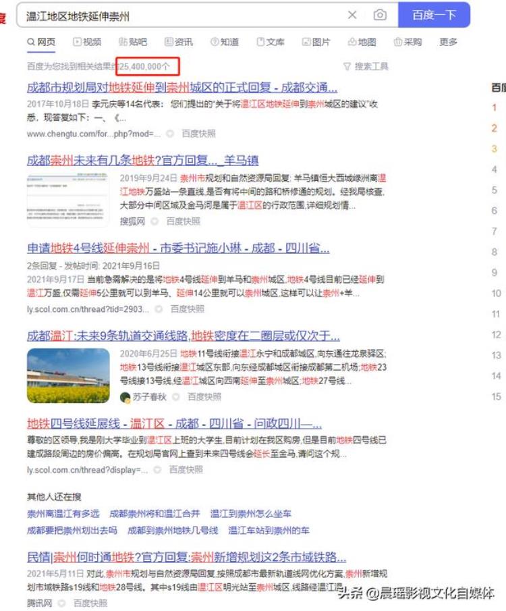This screenshot has width=506, height=611.
Task: Click the 文库 document icon
Action: (x=260, y=42)
